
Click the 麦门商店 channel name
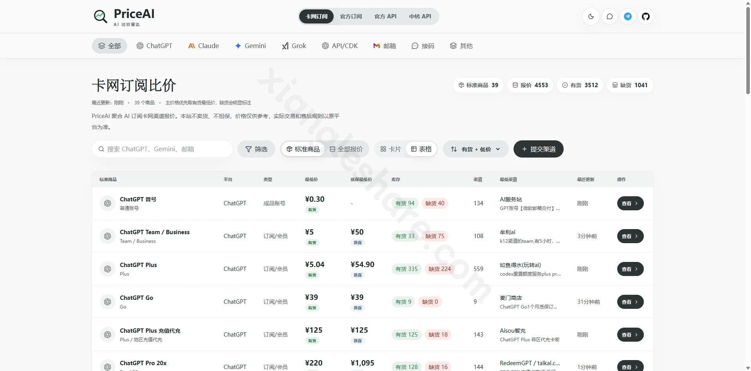pyautogui.click(x=511, y=298)
